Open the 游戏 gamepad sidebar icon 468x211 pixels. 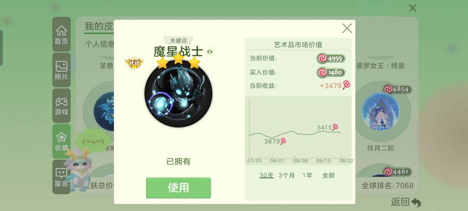[62, 105]
